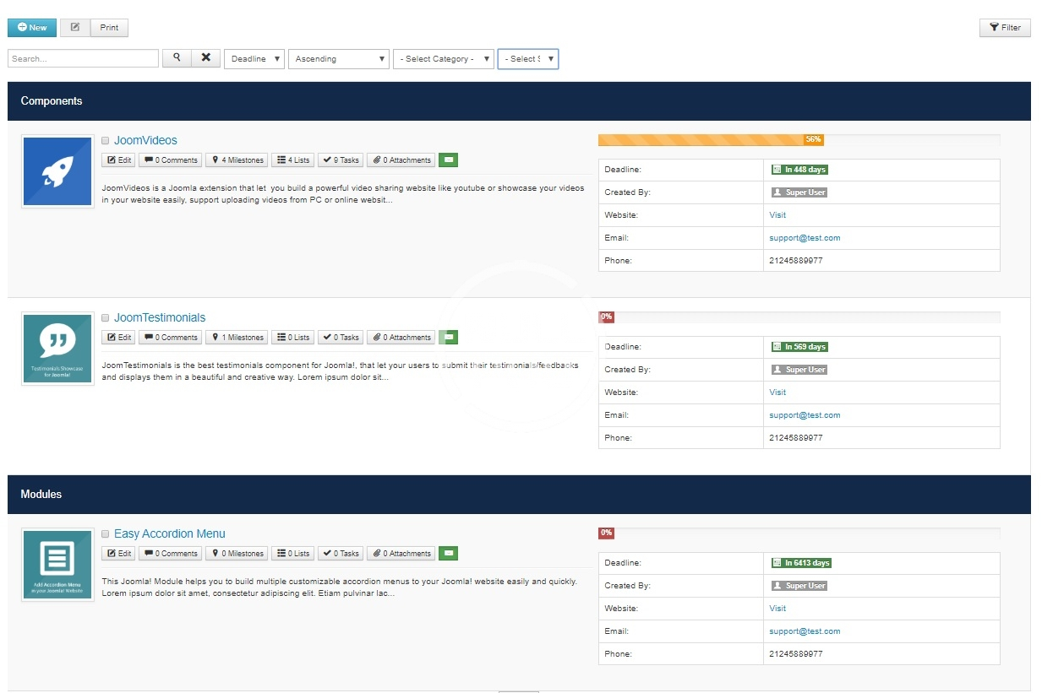1042x693 pixels.
Task: Open 0 Attachments for JoomTestimonials
Action: pyautogui.click(x=402, y=338)
